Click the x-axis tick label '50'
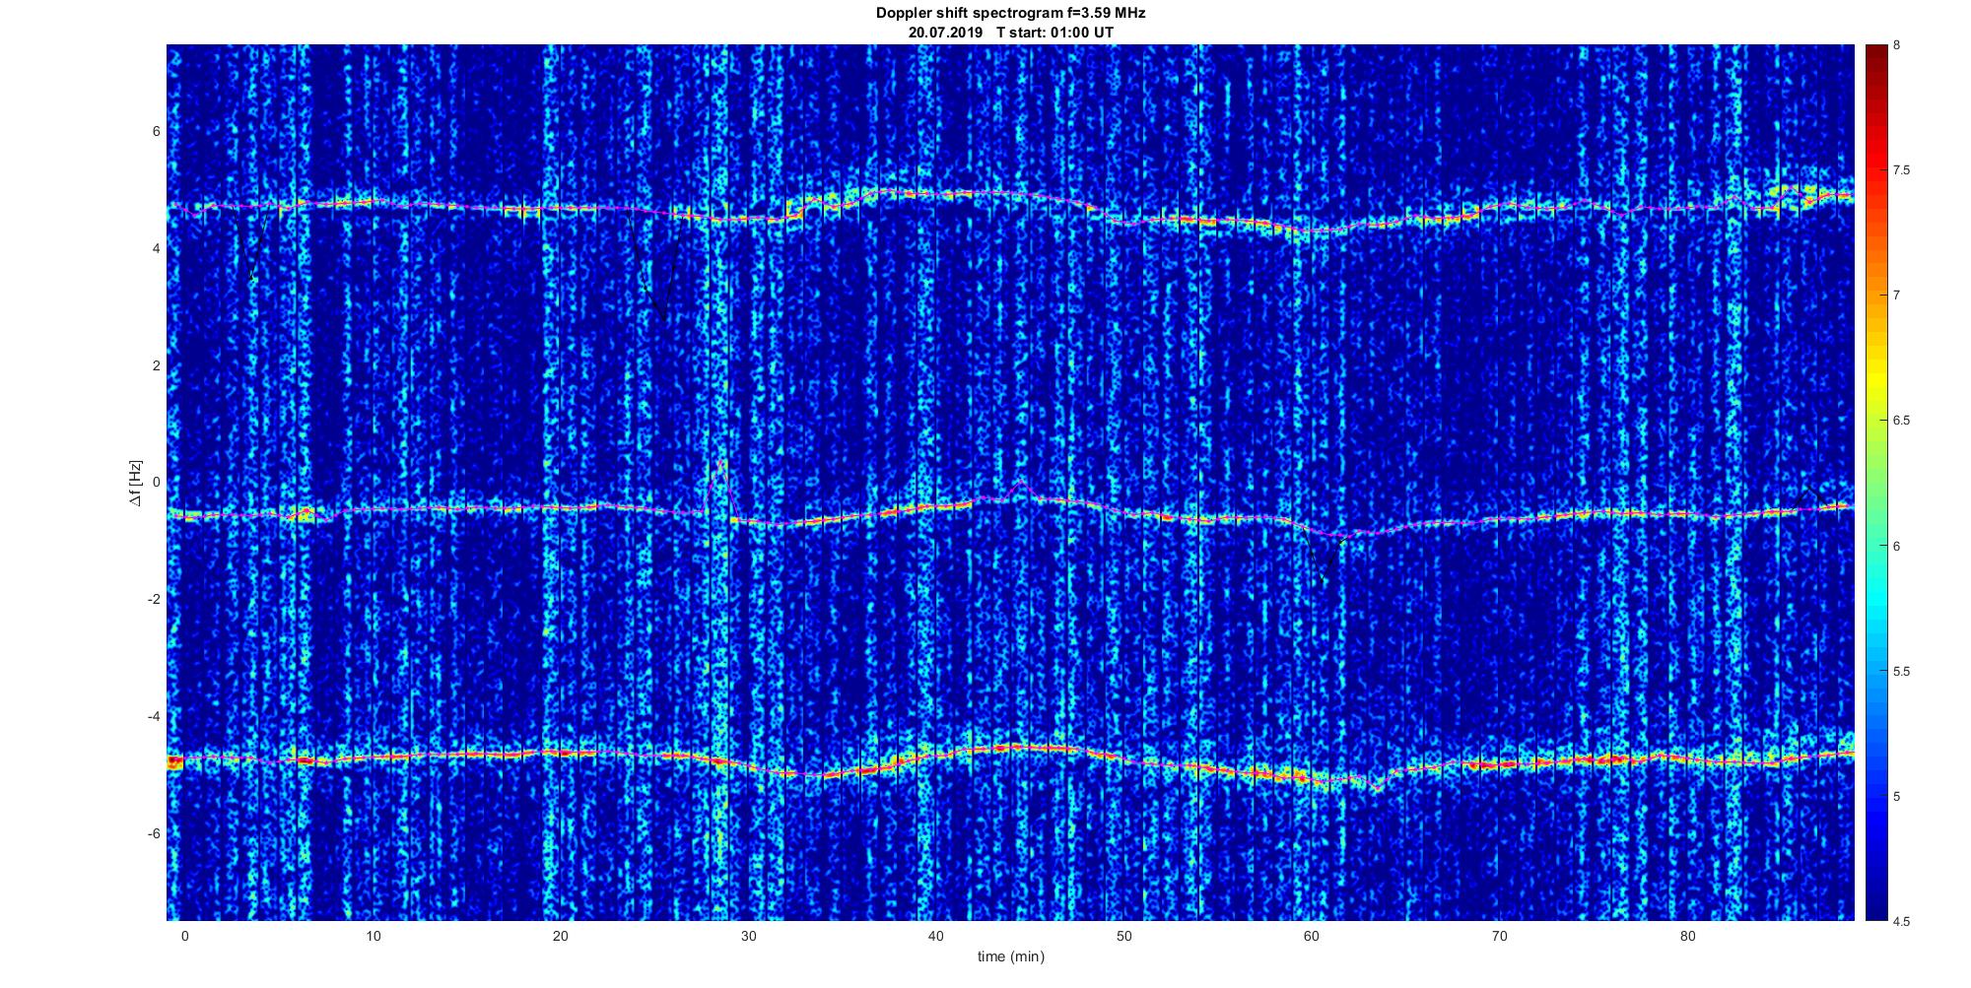1971x988 pixels. 1123,936
